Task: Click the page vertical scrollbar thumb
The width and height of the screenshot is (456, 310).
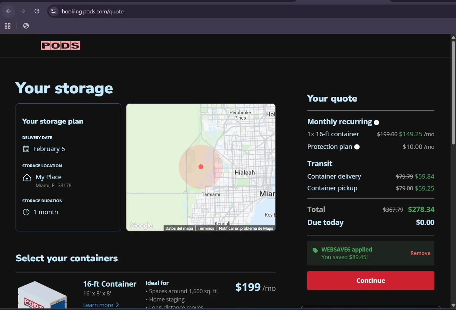Action: [x=453, y=93]
